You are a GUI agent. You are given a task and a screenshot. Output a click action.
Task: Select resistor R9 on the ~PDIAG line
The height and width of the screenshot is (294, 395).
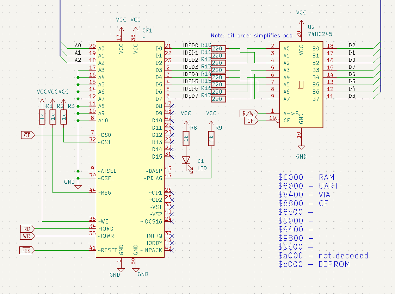211,139
